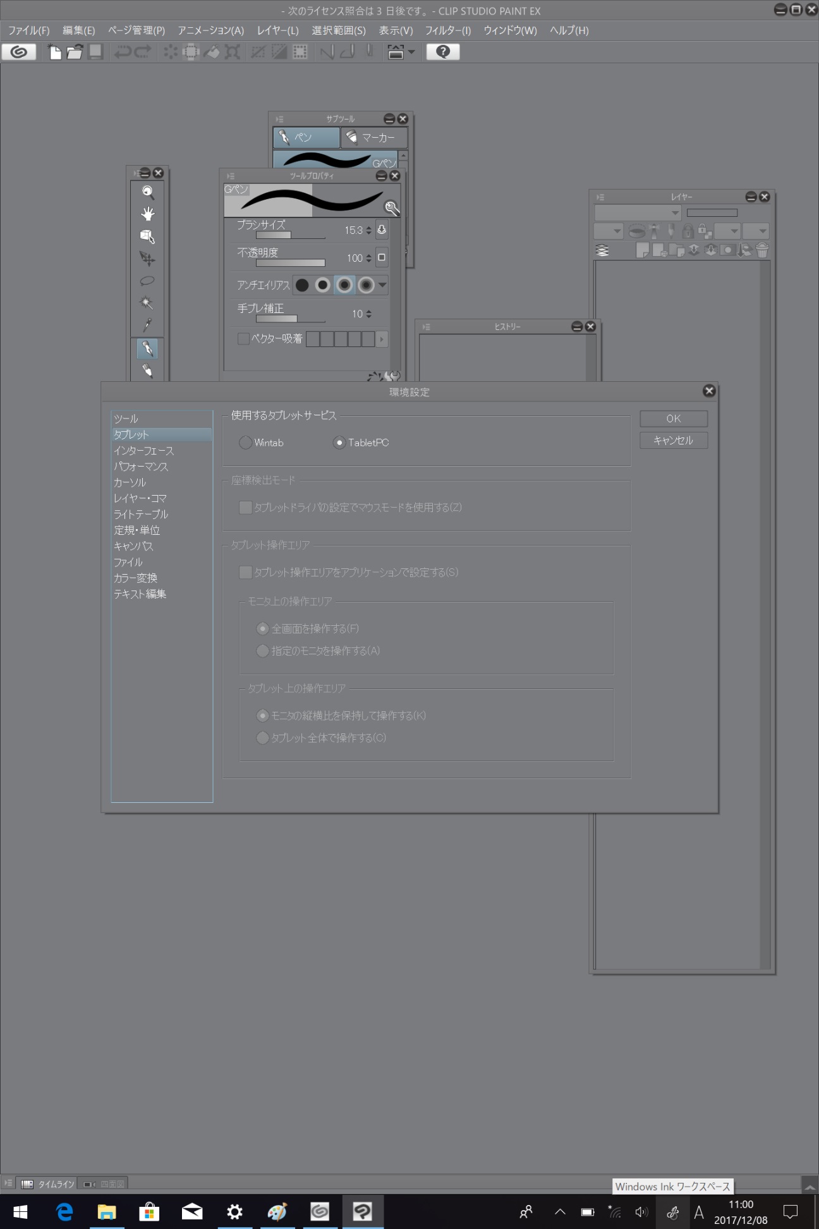Check the mouse mode tablet driver checkbox
Screen dimensions: 819x1229
click(x=245, y=508)
